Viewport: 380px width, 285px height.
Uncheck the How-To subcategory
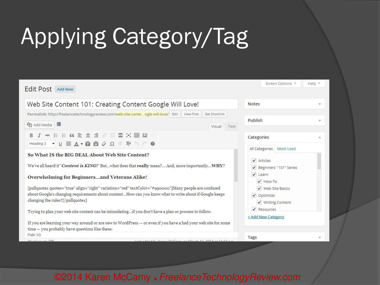click(259, 181)
